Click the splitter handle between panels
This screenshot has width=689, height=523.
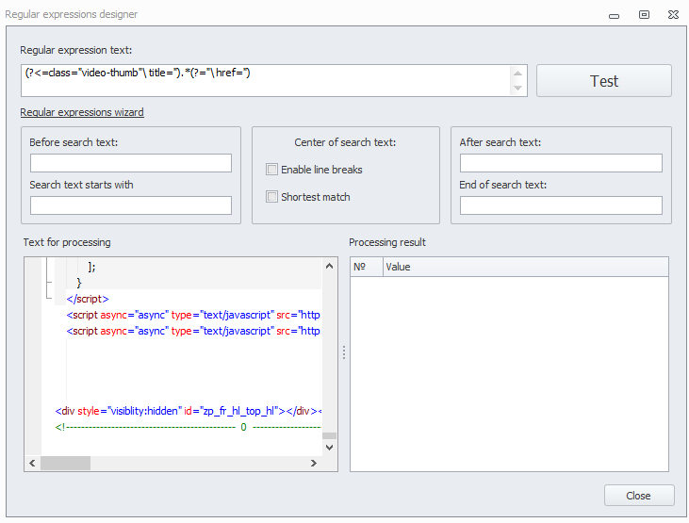(x=344, y=352)
